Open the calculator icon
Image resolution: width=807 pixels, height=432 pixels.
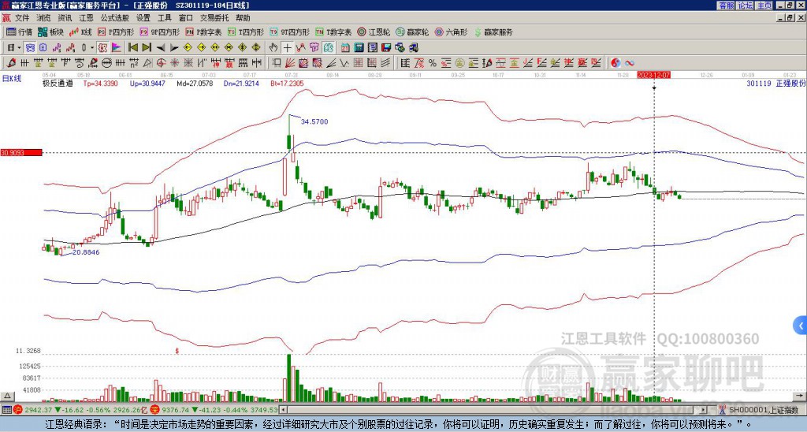359,48
